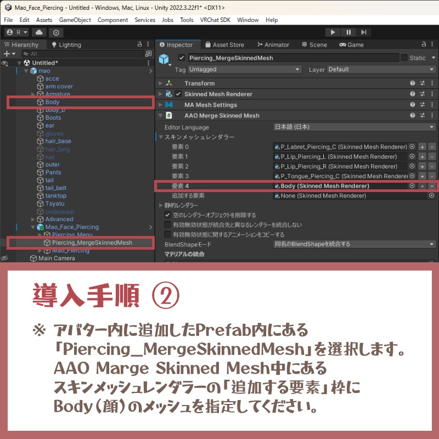439x439 pixels.
Task: Pause the editor playback
Action: (x=348, y=32)
